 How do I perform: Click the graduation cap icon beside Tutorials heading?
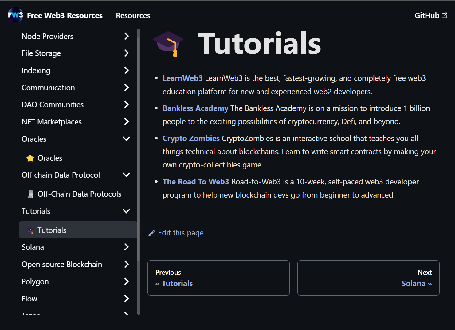pyautogui.click(x=168, y=43)
